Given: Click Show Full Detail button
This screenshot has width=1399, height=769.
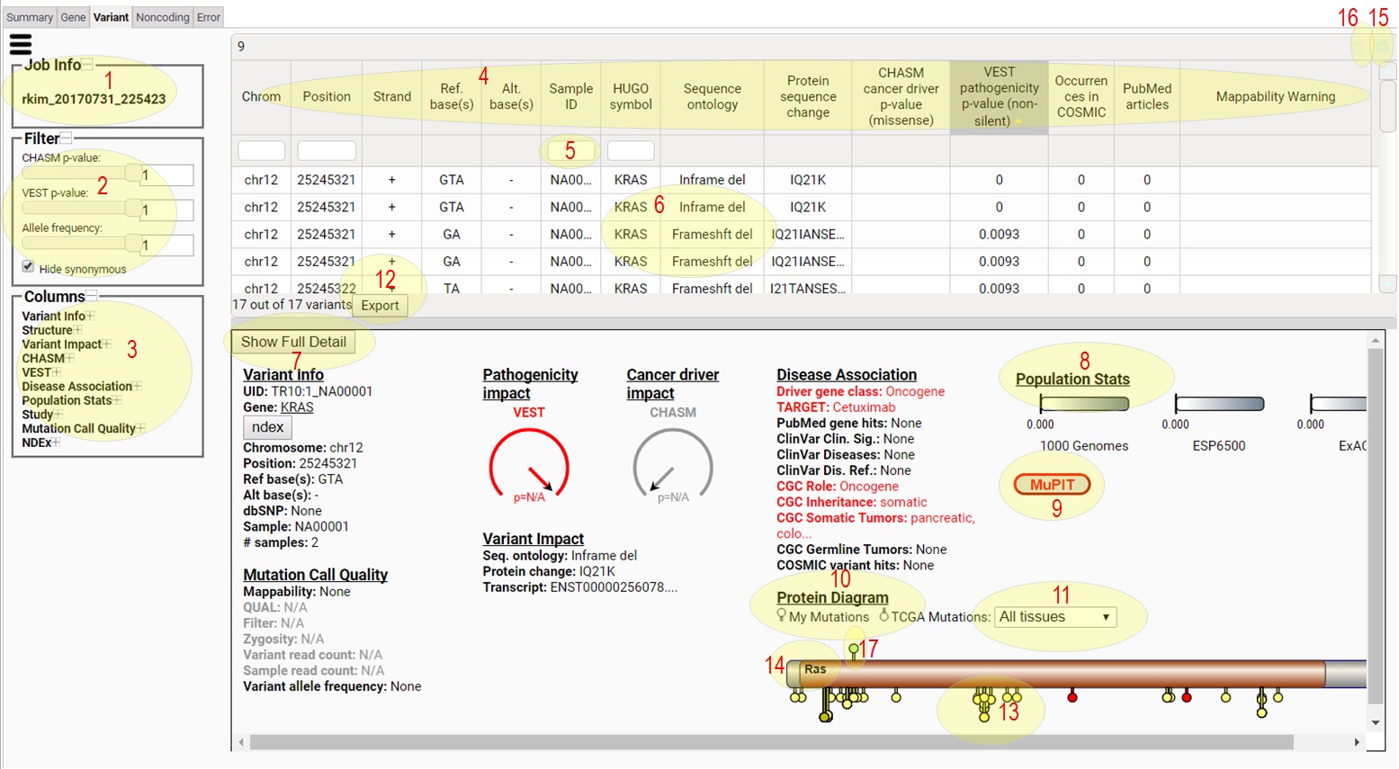Looking at the screenshot, I should [293, 342].
